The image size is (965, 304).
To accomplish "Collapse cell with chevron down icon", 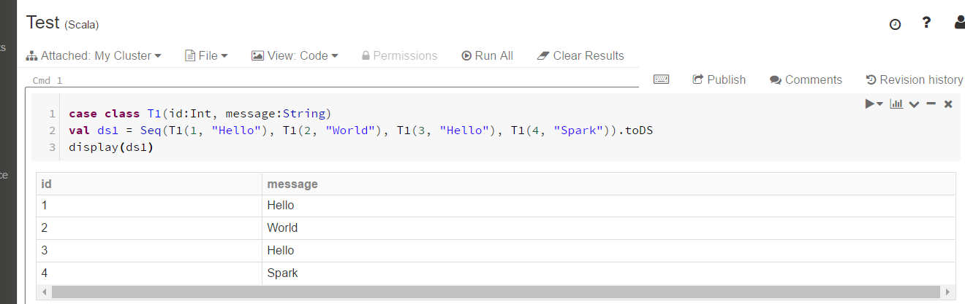I will [x=914, y=104].
